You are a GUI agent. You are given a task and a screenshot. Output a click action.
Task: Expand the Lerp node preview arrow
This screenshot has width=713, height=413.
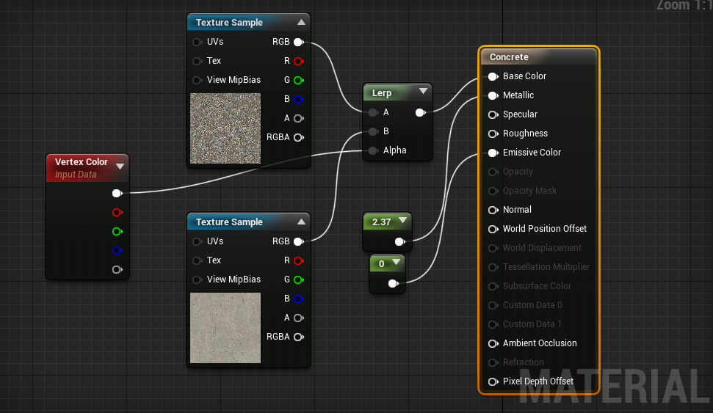tap(423, 91)
